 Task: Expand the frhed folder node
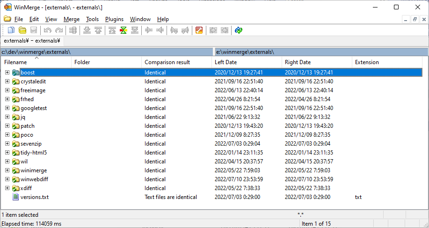pyautogui.click(x=7, y=99)
